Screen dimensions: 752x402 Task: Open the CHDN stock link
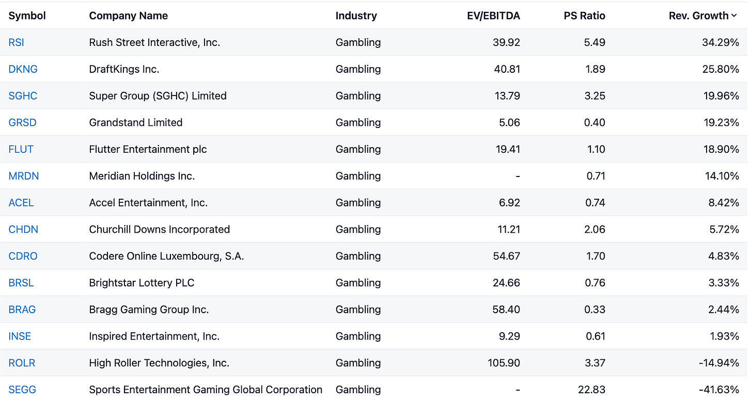(x=23, y=230)
